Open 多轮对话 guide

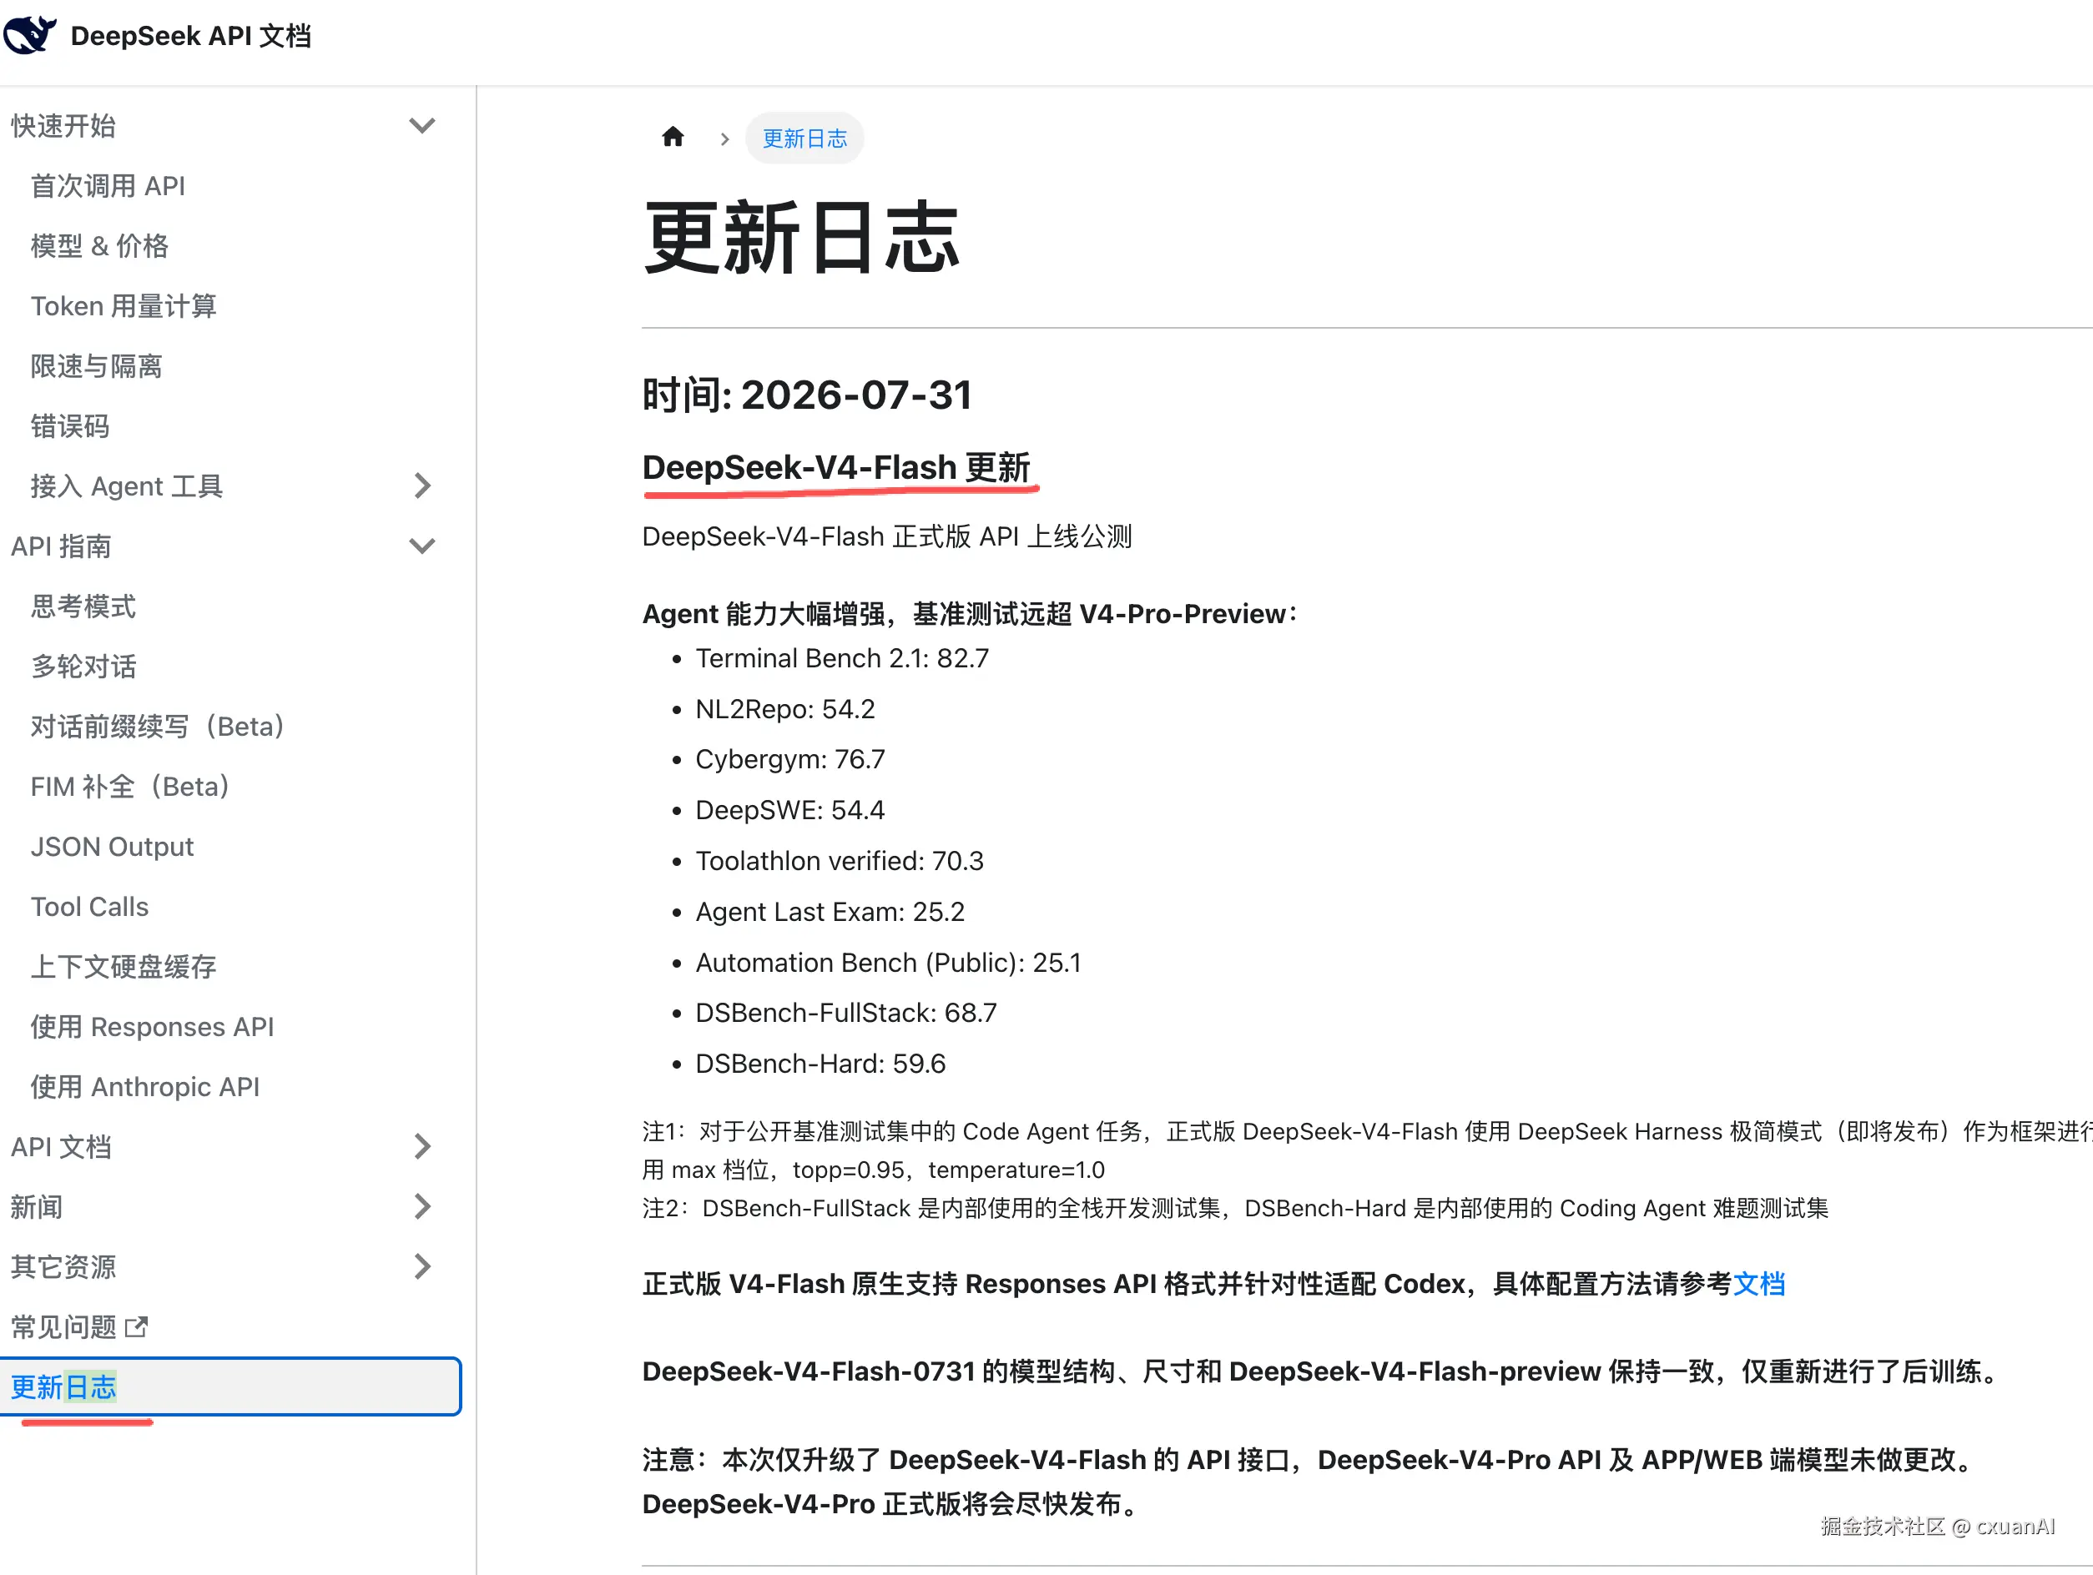click(83, 666)
